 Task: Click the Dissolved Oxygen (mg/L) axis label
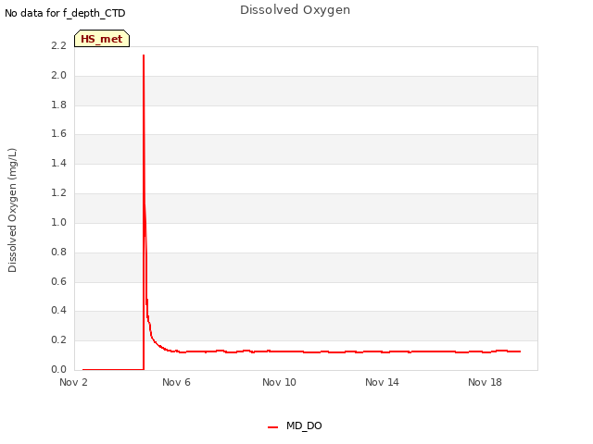point(12,210)
